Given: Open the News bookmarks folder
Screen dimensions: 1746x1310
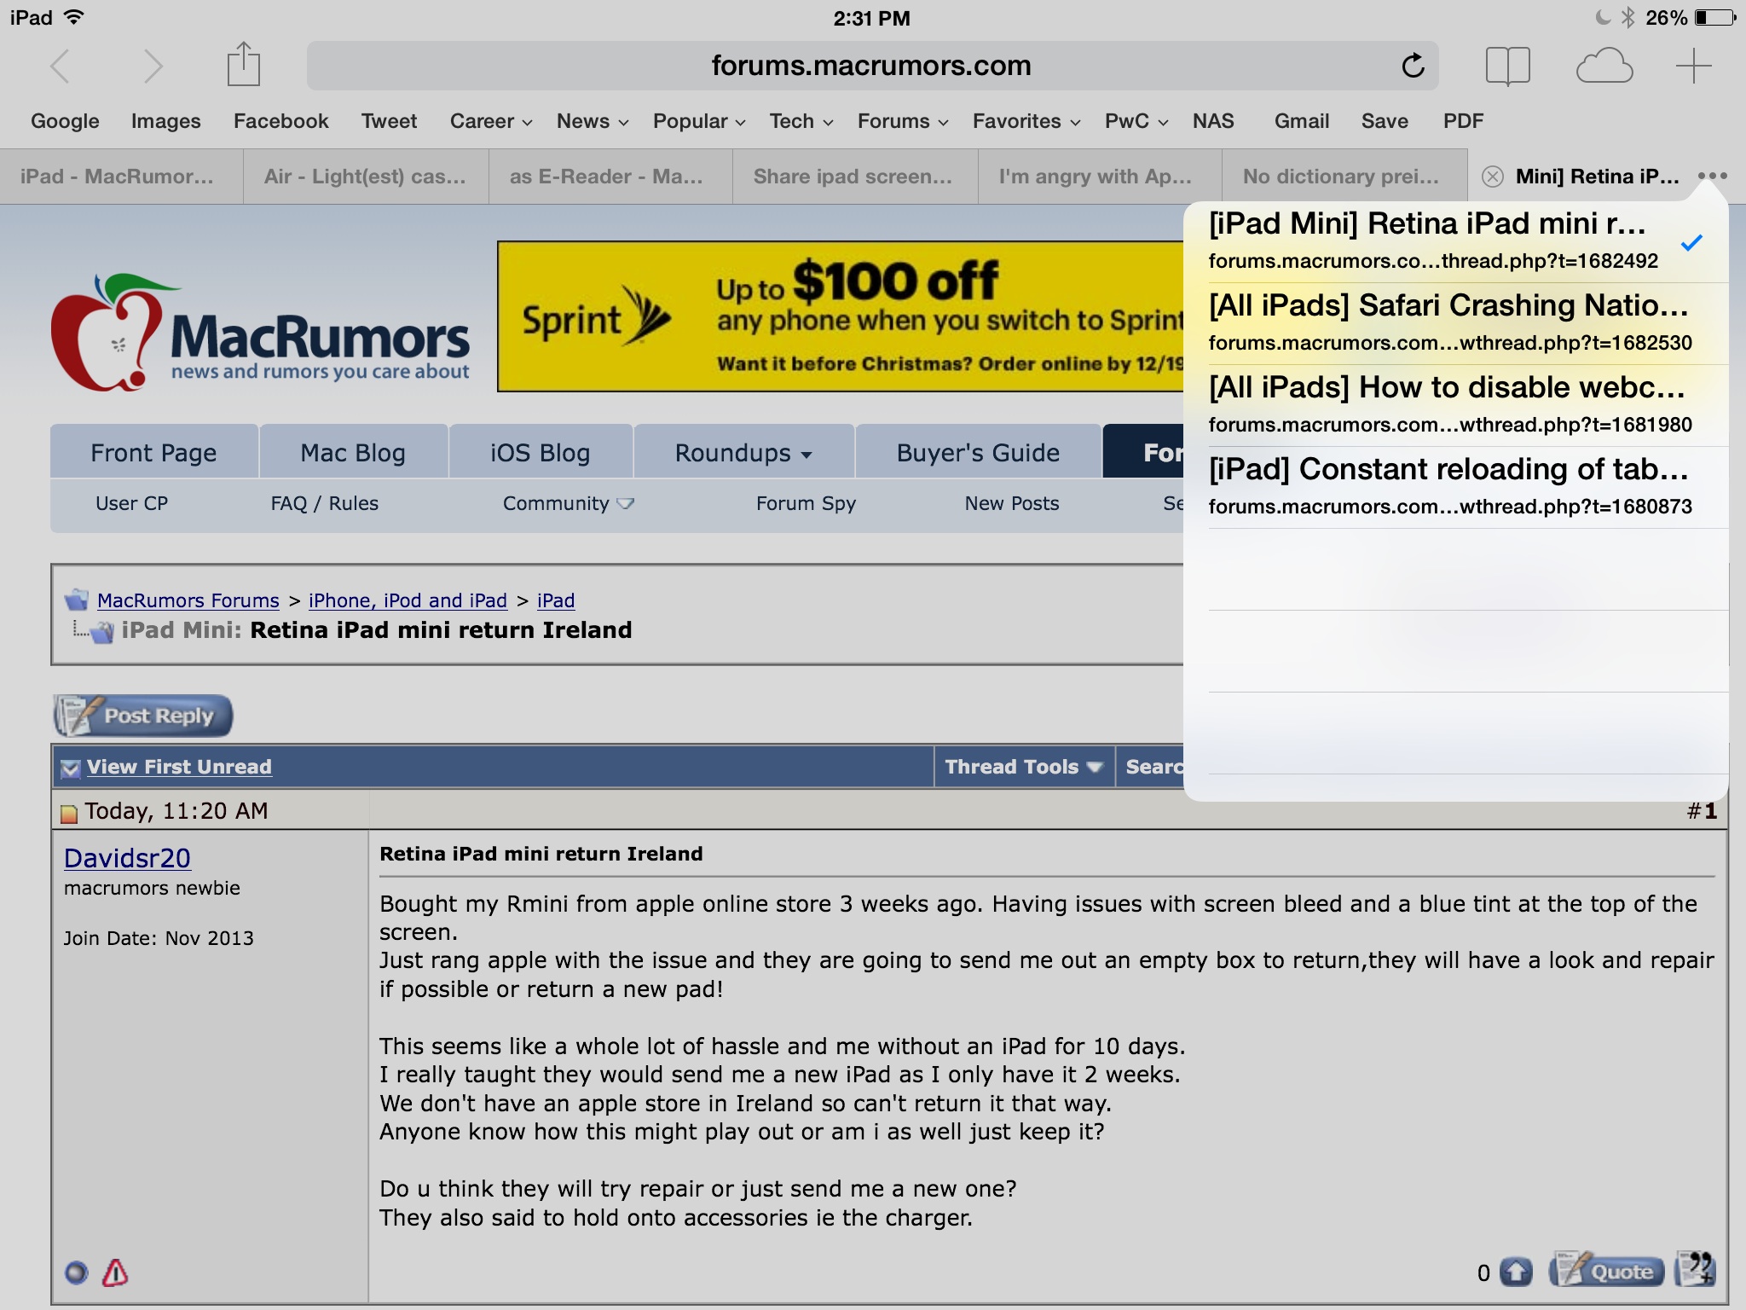Looking at the screenshot, I should click(593, 121).
